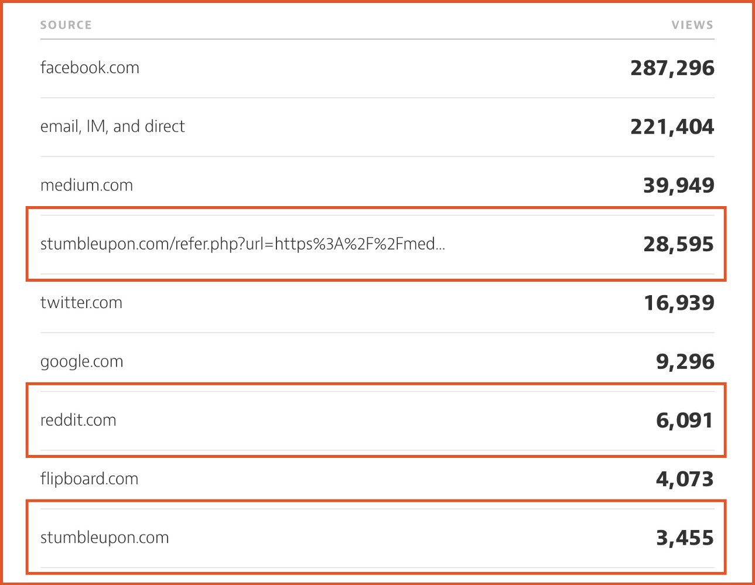Select the 221,404 views count
The image size is (755, 585).
672,127
